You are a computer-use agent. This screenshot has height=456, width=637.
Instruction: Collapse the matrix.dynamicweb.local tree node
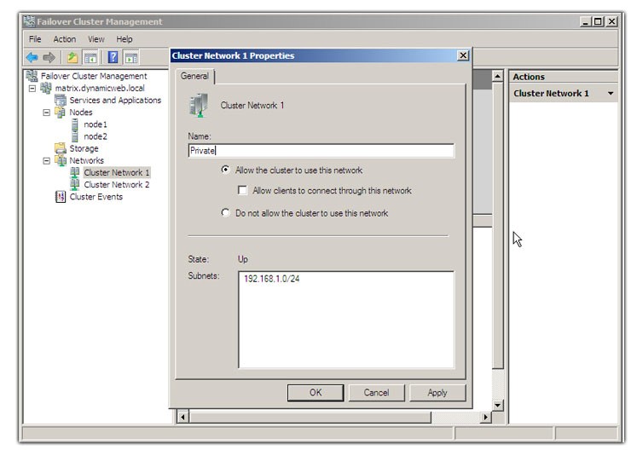32,88
